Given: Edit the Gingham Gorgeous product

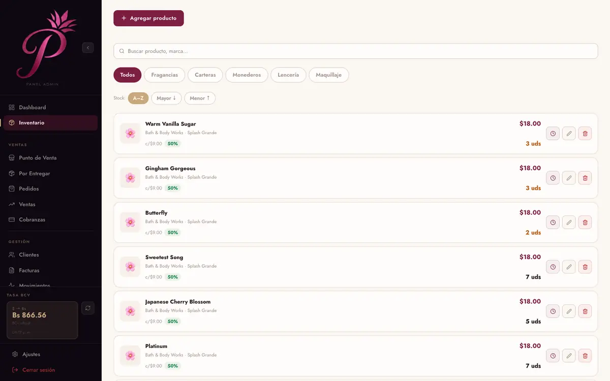Looking at the screenshot, I should click(x=569, y=178).
